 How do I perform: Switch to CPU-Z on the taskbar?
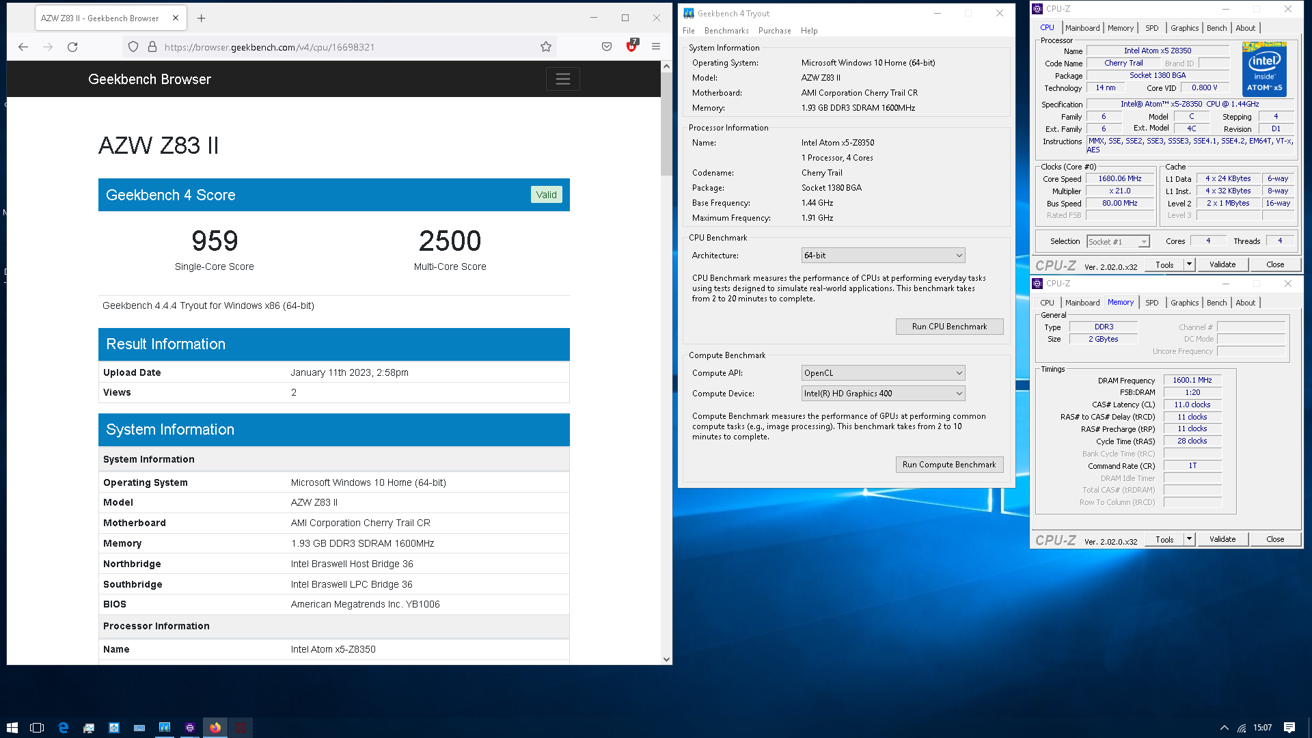pos(189,728)
